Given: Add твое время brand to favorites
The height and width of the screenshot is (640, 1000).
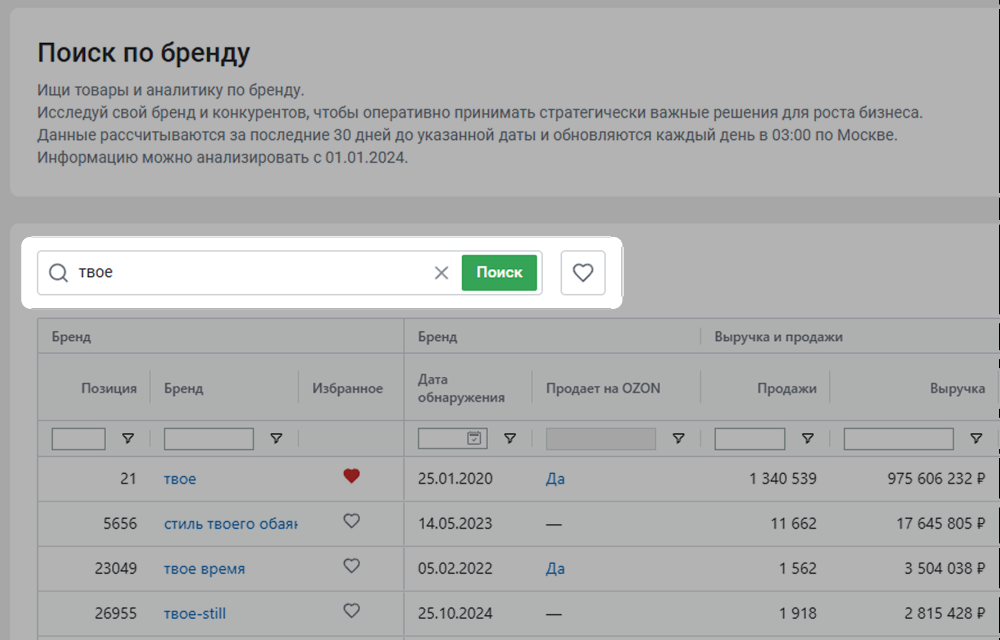Looking at the screenshot, I should (352, 566).
